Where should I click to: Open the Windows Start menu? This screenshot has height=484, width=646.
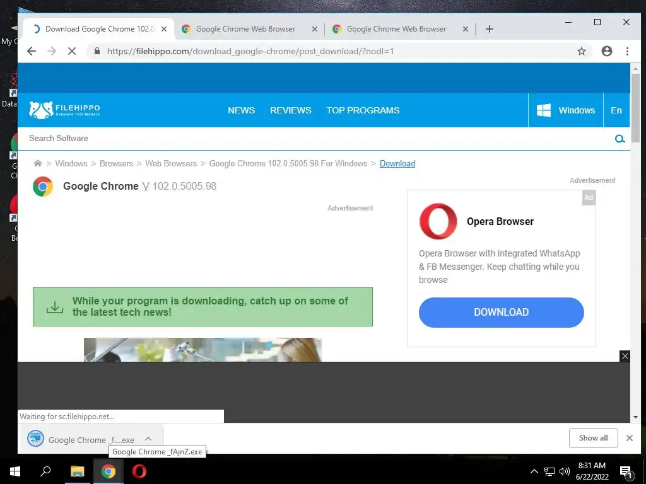tap(15, 471)
